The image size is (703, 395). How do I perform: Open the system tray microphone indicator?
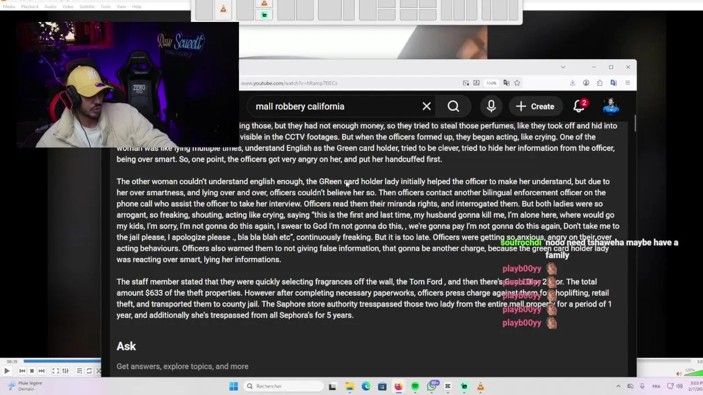click(x=642, y=386)
